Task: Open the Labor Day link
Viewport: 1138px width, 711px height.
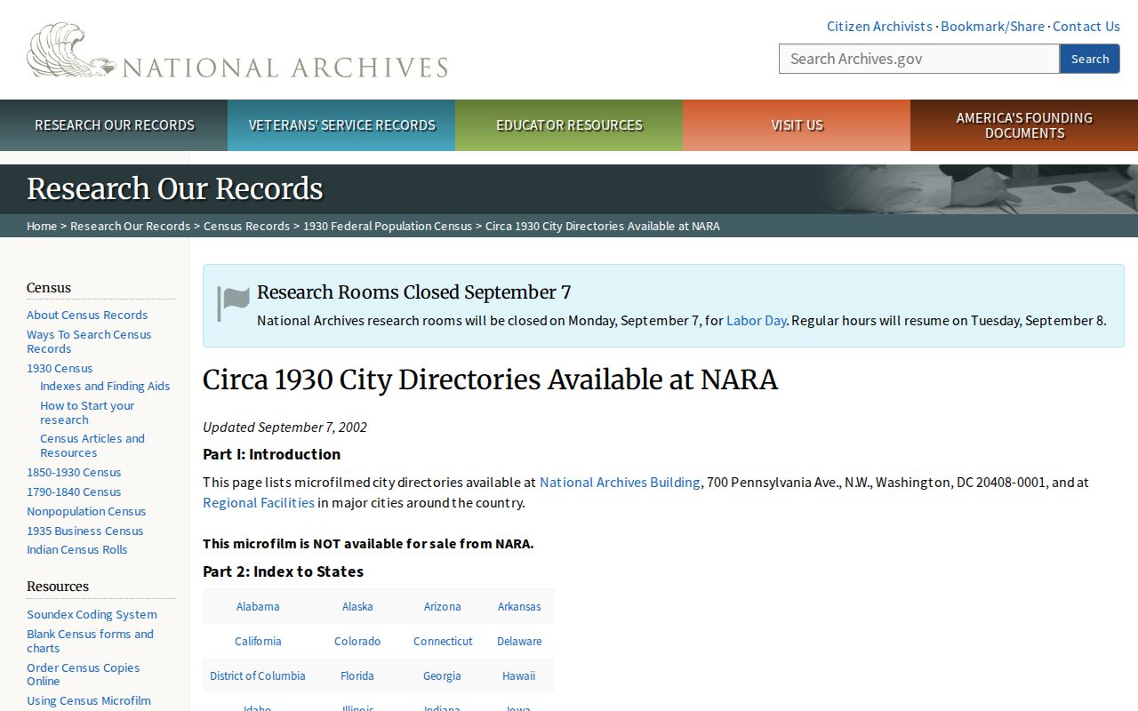Action: coord(756,320)
